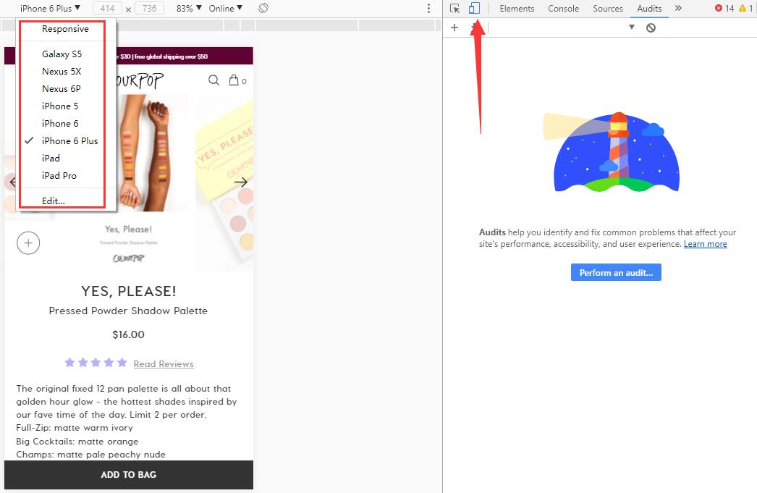Toggle the device toolbar icon
Screen dimensions: 757x493
(474, 8)
